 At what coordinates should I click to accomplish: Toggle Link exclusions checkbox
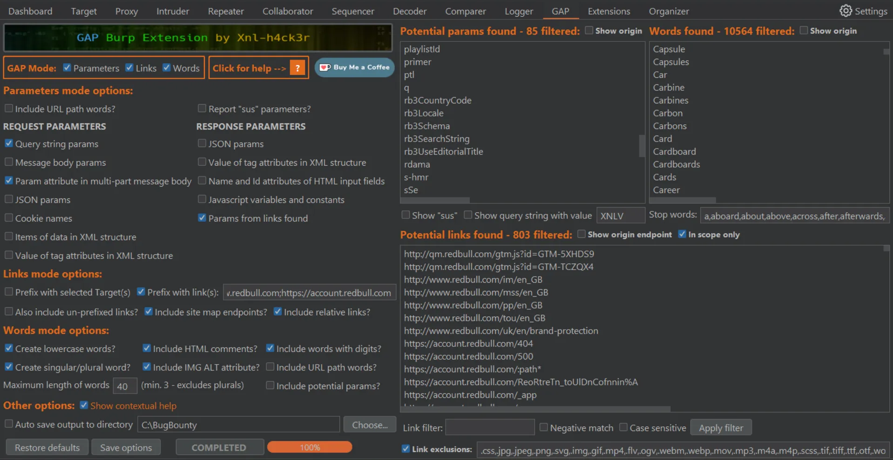[x=406, y=449]
